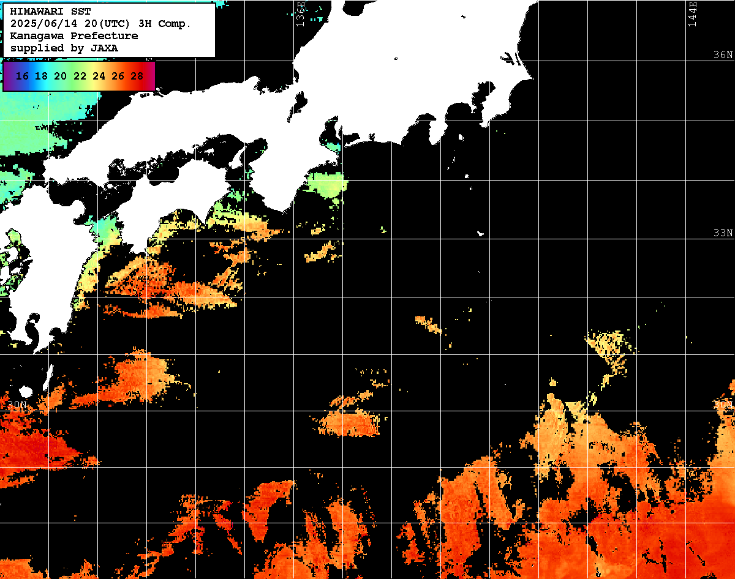Select the Kanagawa Prefecture text line
This screenshot has width=735, height=579.
(x=74, y=36)
